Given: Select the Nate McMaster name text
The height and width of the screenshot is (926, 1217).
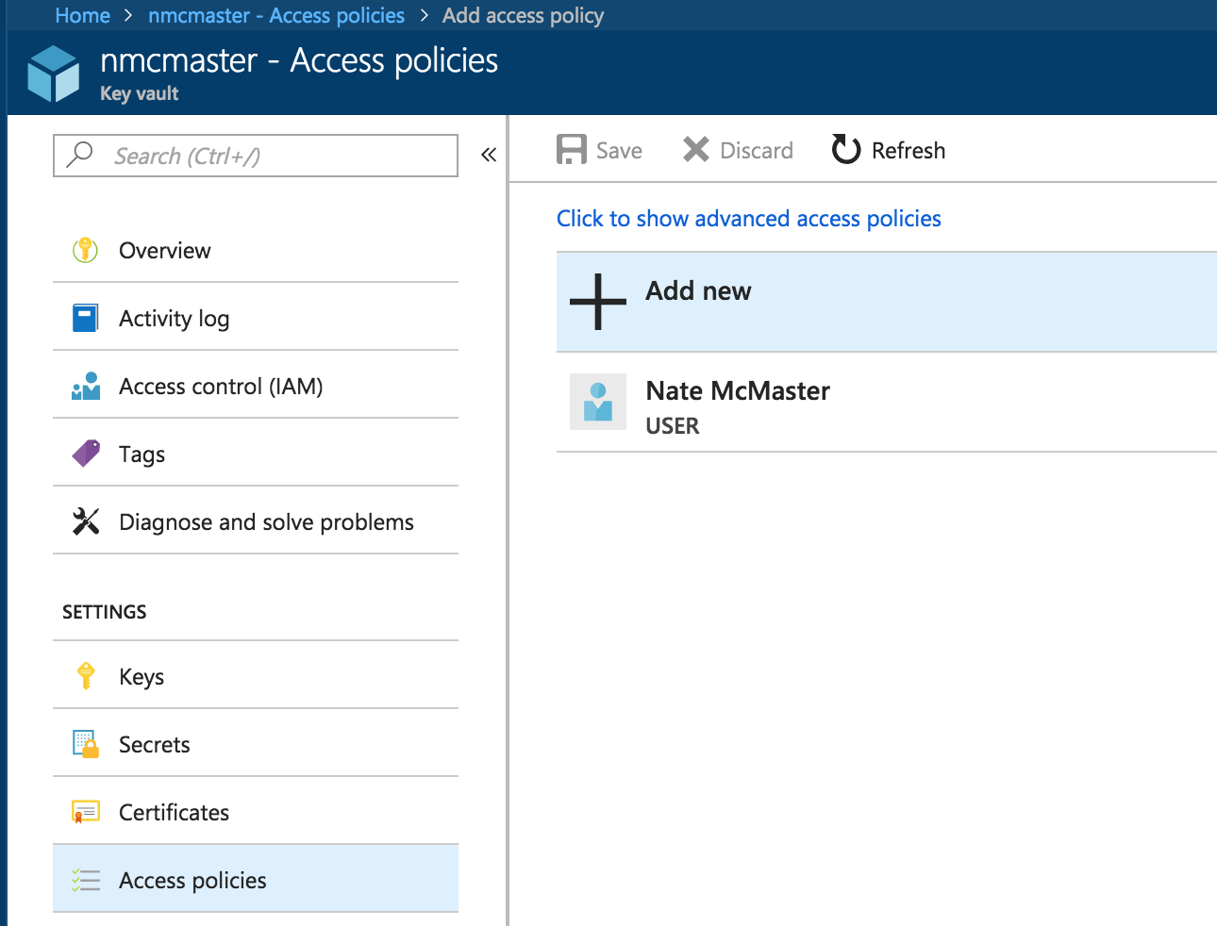Looking at the screenshot, I should (738, 390).
